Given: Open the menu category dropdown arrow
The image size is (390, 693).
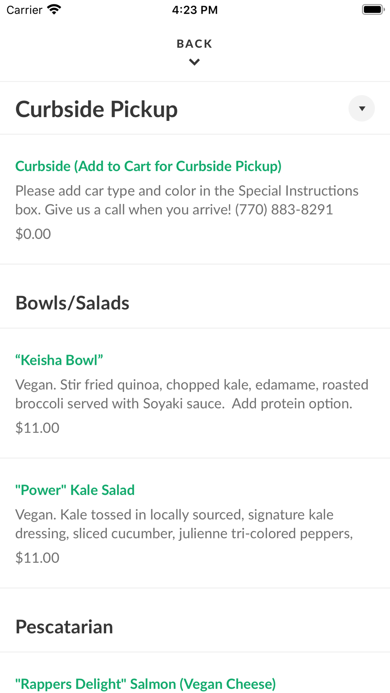Looking at the screenshot, I should (362, 108).
